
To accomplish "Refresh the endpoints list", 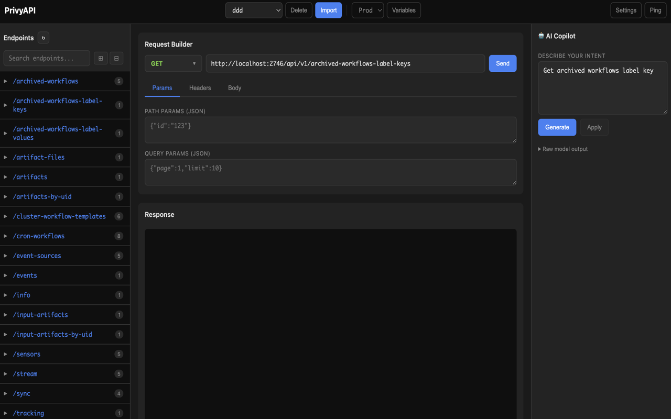I will [x=43, y=37].
